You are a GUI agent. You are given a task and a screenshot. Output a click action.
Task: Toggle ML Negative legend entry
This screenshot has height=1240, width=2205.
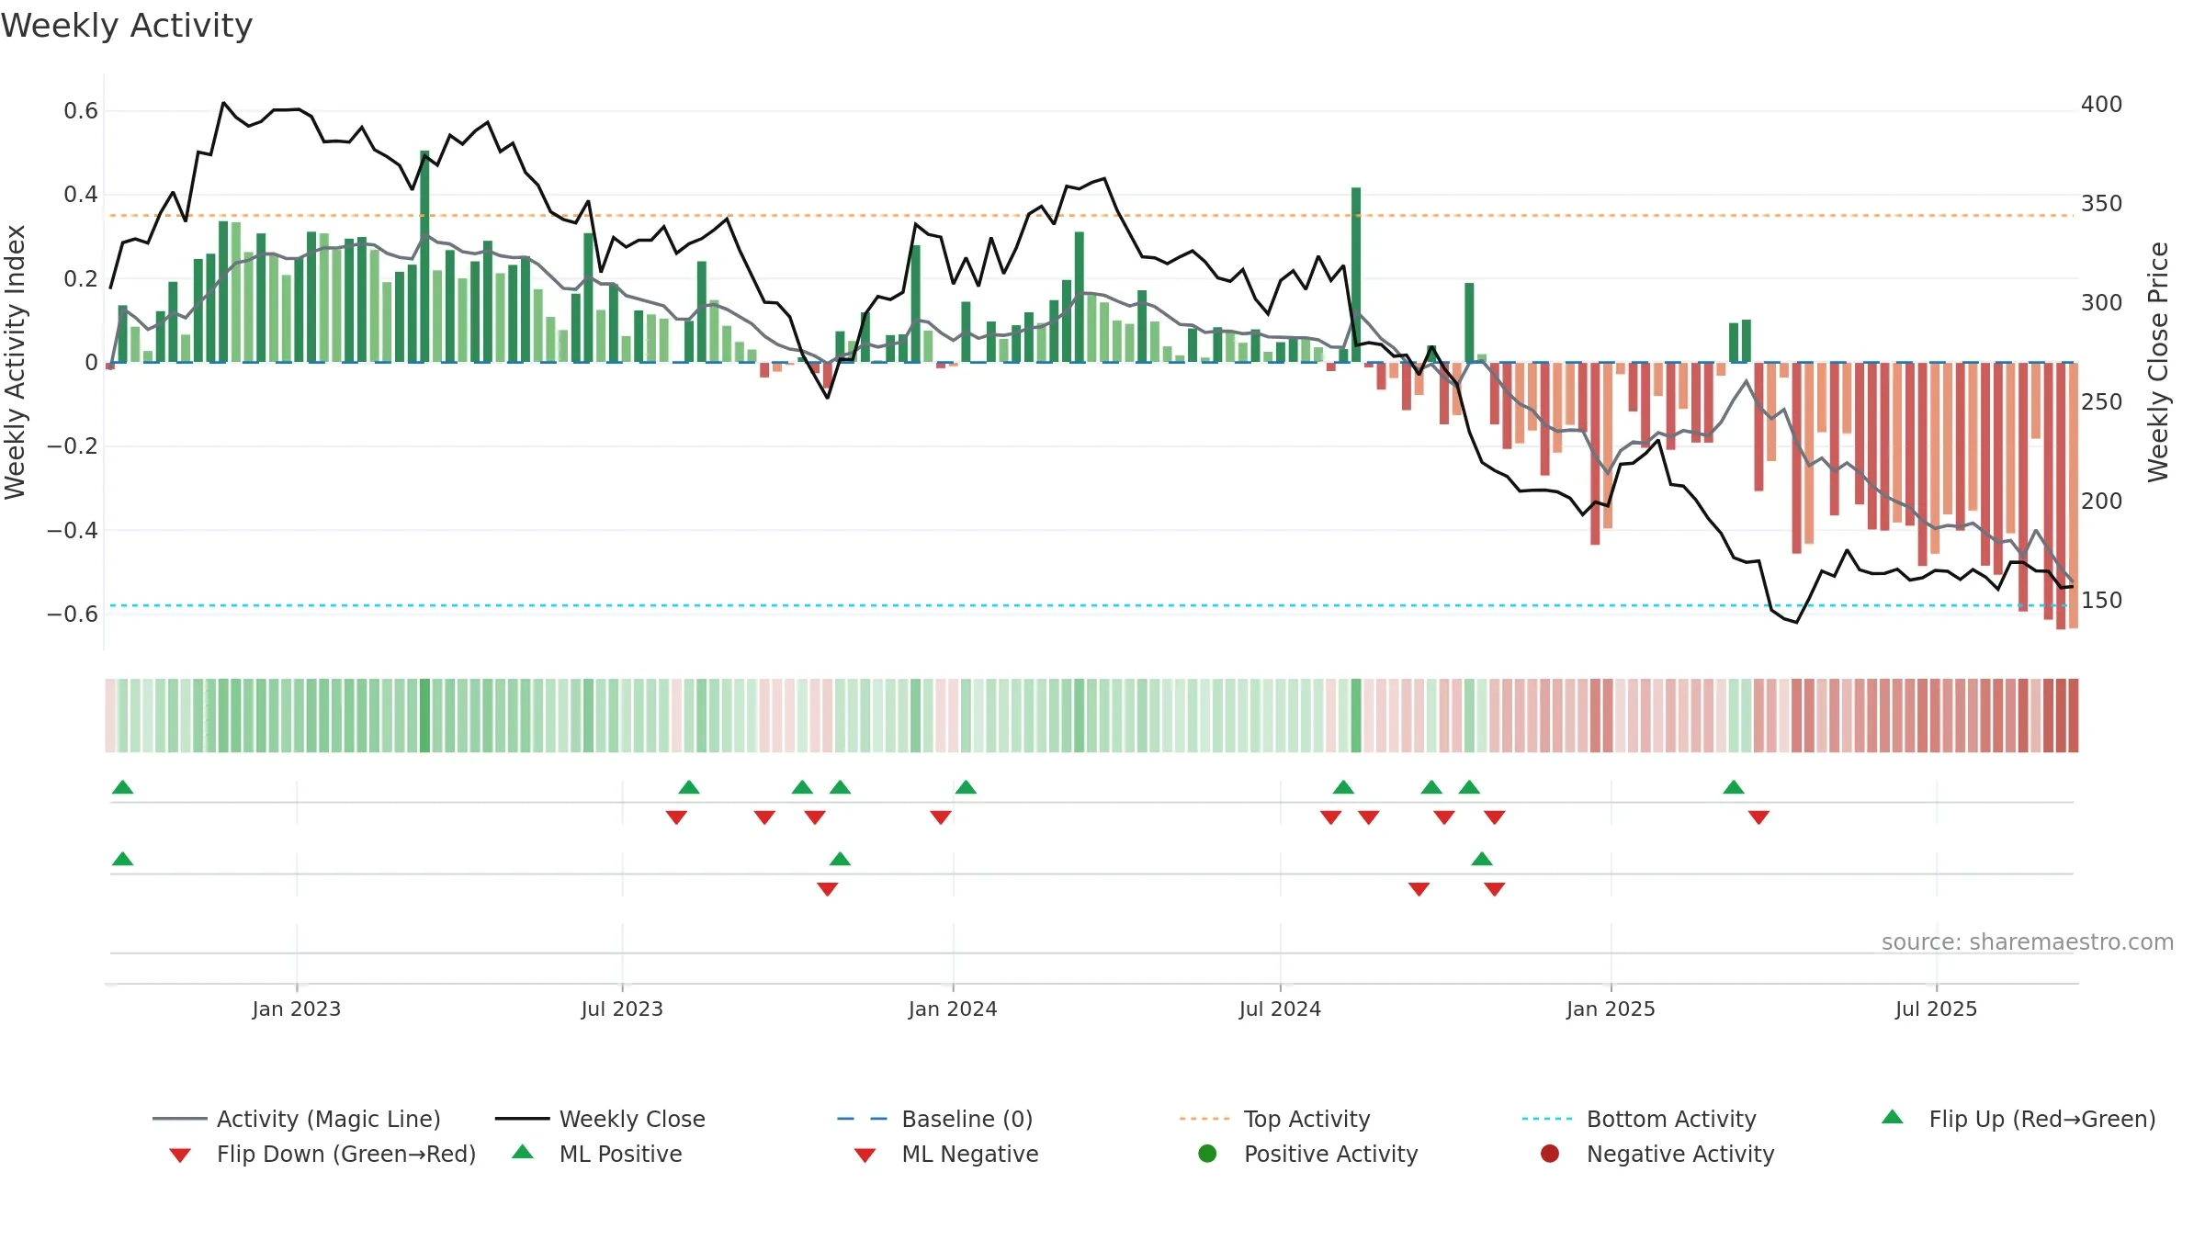pos(946,1154)
